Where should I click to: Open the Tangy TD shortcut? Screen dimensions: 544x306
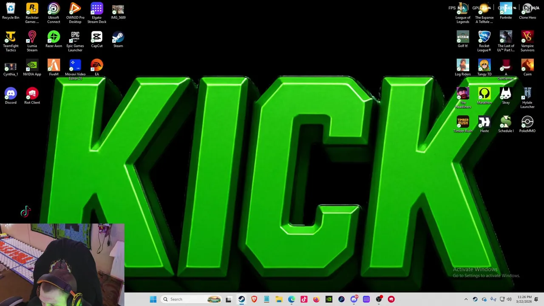pyautogui.click(x=484, y=68)
